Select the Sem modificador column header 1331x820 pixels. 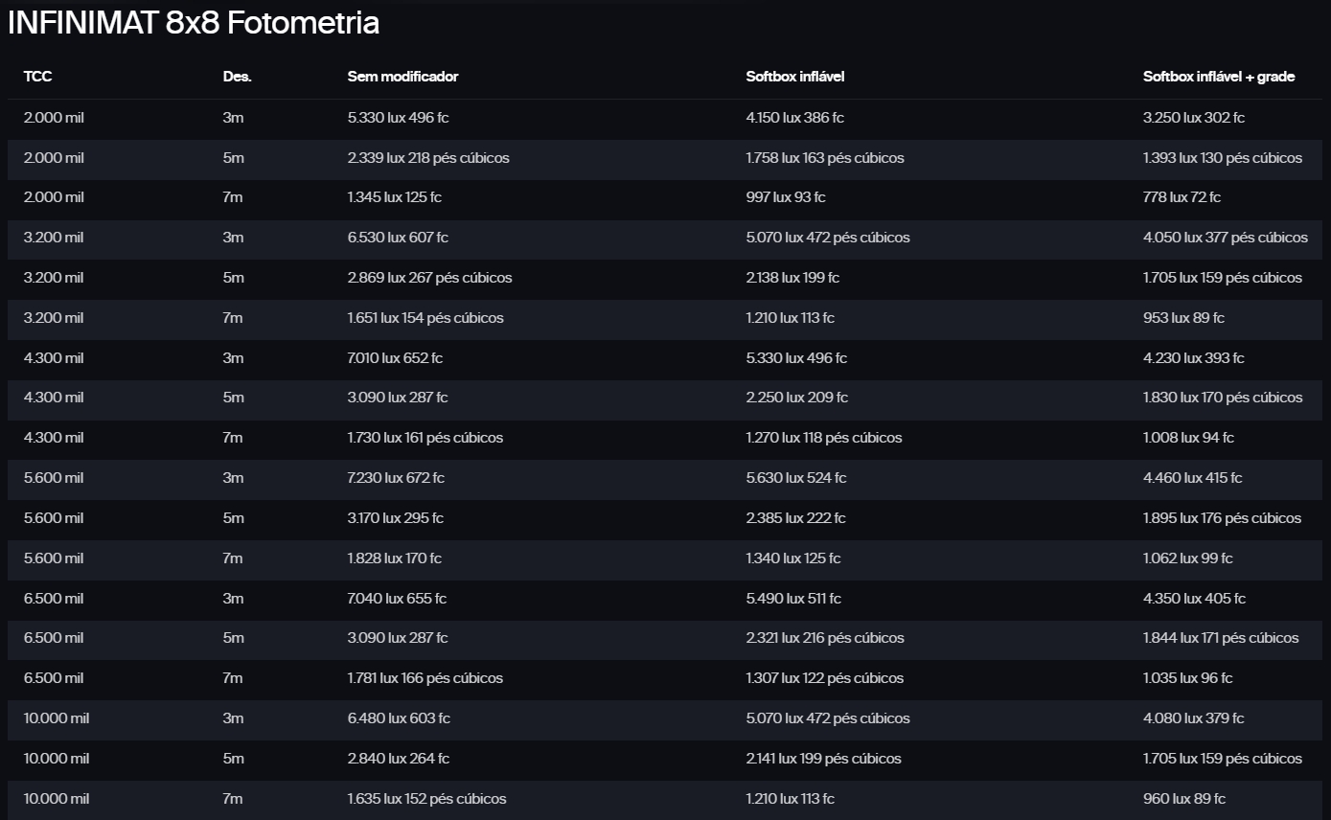click(x=402, y=77)
